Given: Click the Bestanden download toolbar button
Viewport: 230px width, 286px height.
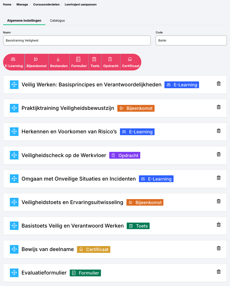Looking at the screenshot, I should tap(59, 62).
